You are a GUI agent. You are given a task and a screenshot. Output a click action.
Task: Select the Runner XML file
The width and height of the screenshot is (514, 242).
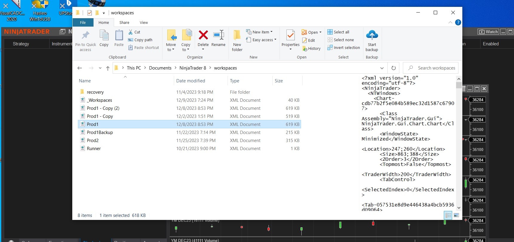point(189,149)
